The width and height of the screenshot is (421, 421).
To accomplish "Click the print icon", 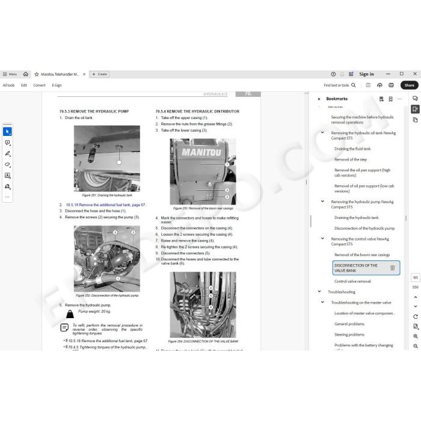I will 391,85.
